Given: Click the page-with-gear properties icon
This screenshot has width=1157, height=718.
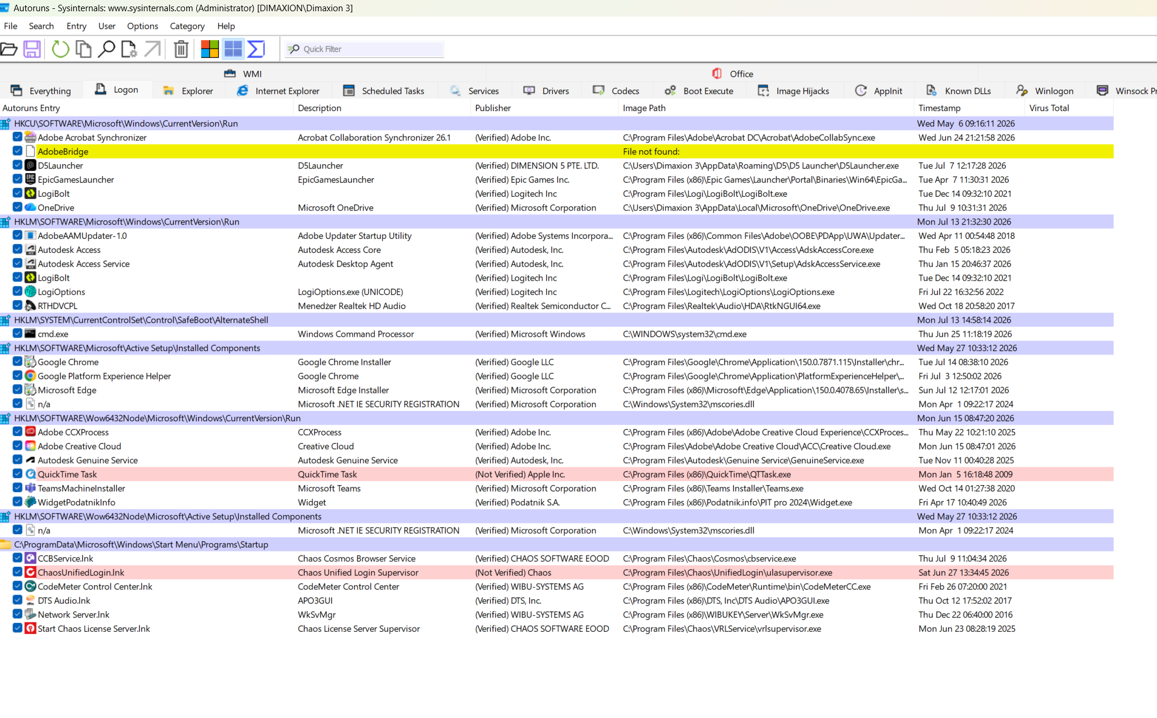Looking at the screenshot, I should point(129,49).
